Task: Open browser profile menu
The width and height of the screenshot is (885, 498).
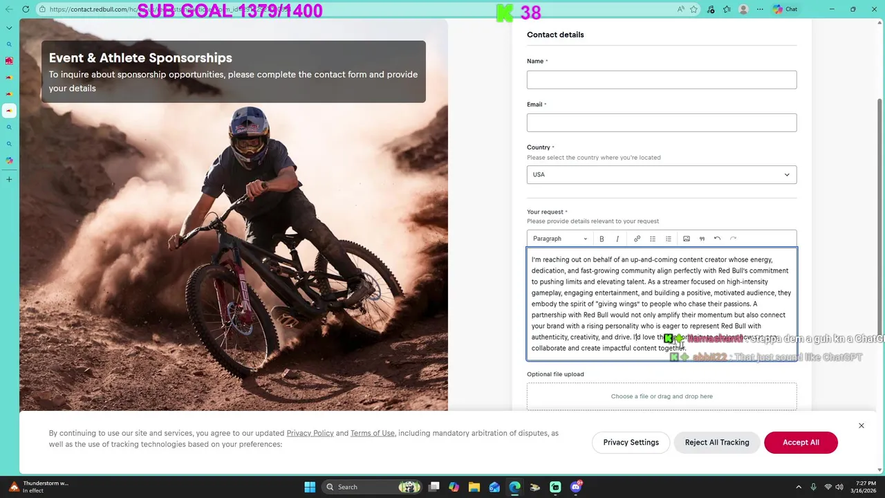Action: coord(743,9)
